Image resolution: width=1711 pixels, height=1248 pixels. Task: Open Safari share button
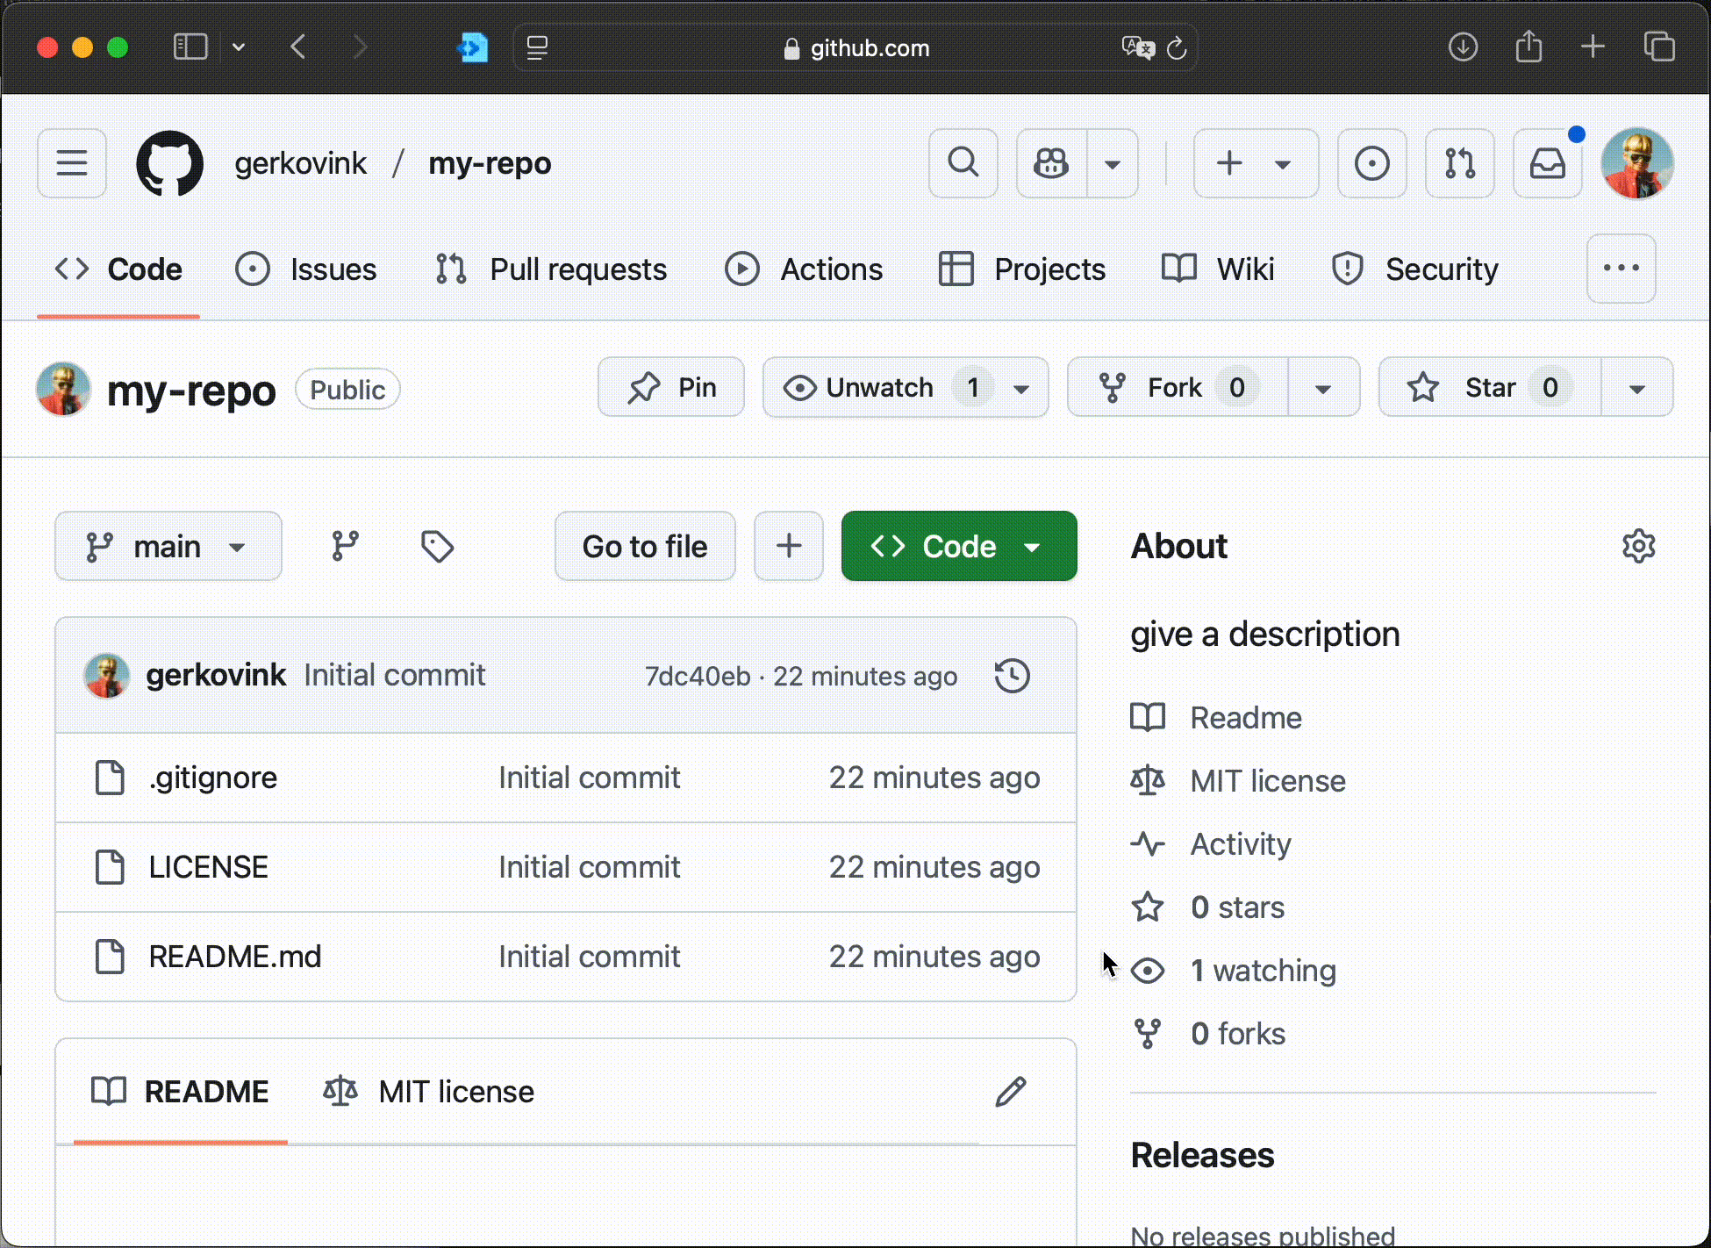click(x=1528, y=47)
